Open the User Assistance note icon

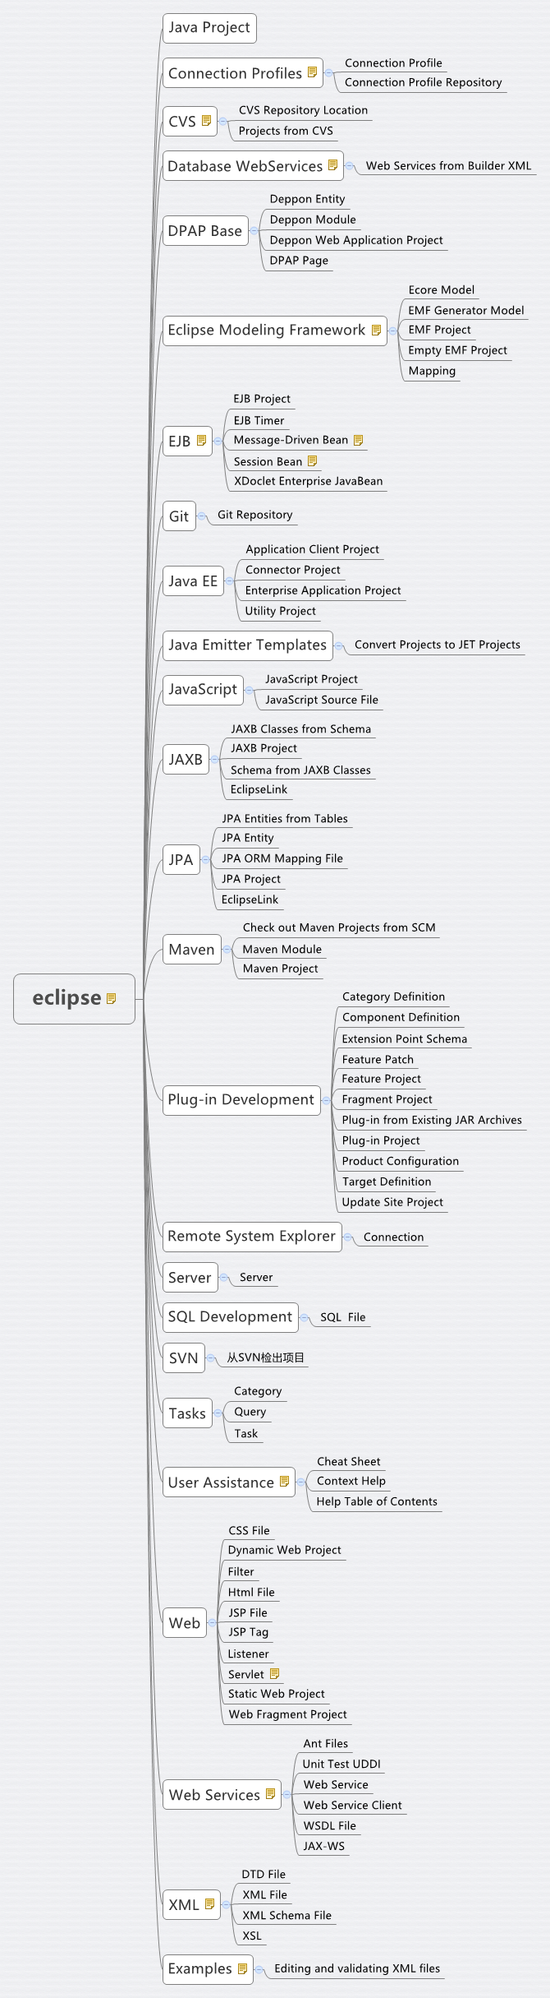tap(284, 1482)
